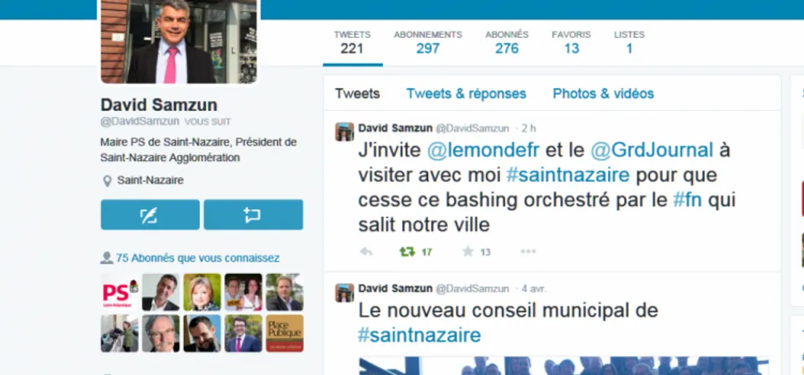View the Abonnements count of 297
This screenshot has height=375, width=804.
[428, 42]
